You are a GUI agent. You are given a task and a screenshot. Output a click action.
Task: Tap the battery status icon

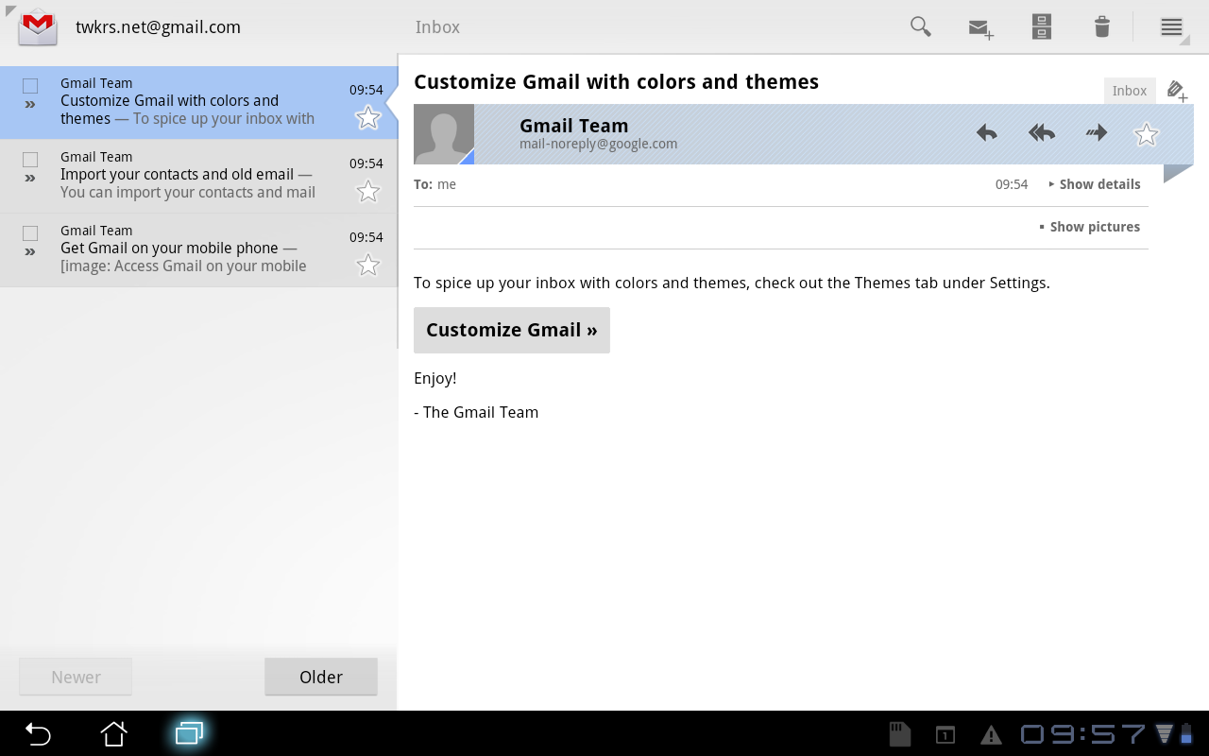[x=1186, y=733]
